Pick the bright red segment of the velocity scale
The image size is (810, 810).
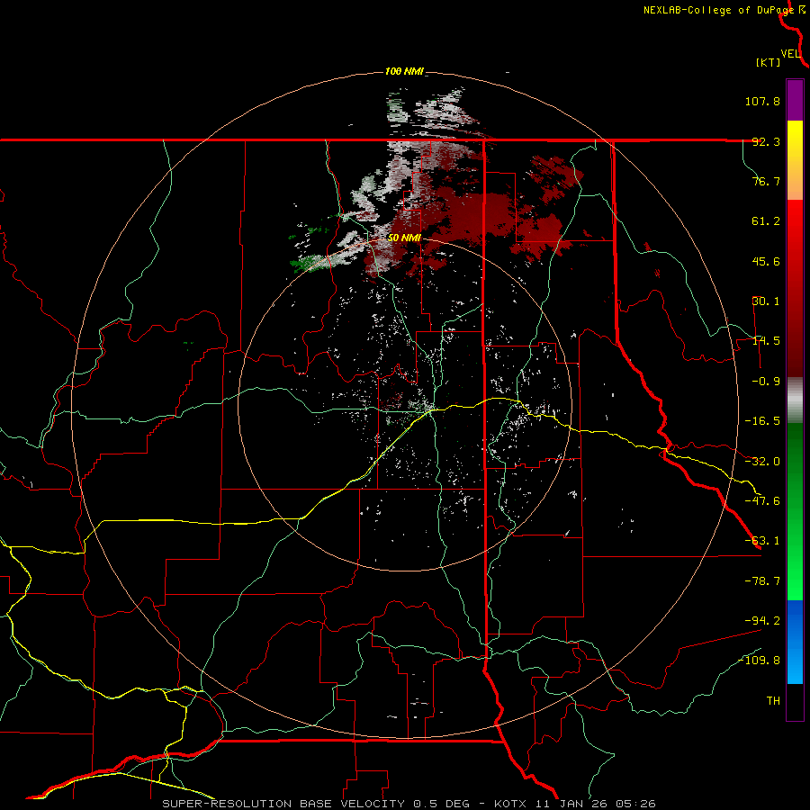pos(795,229)
